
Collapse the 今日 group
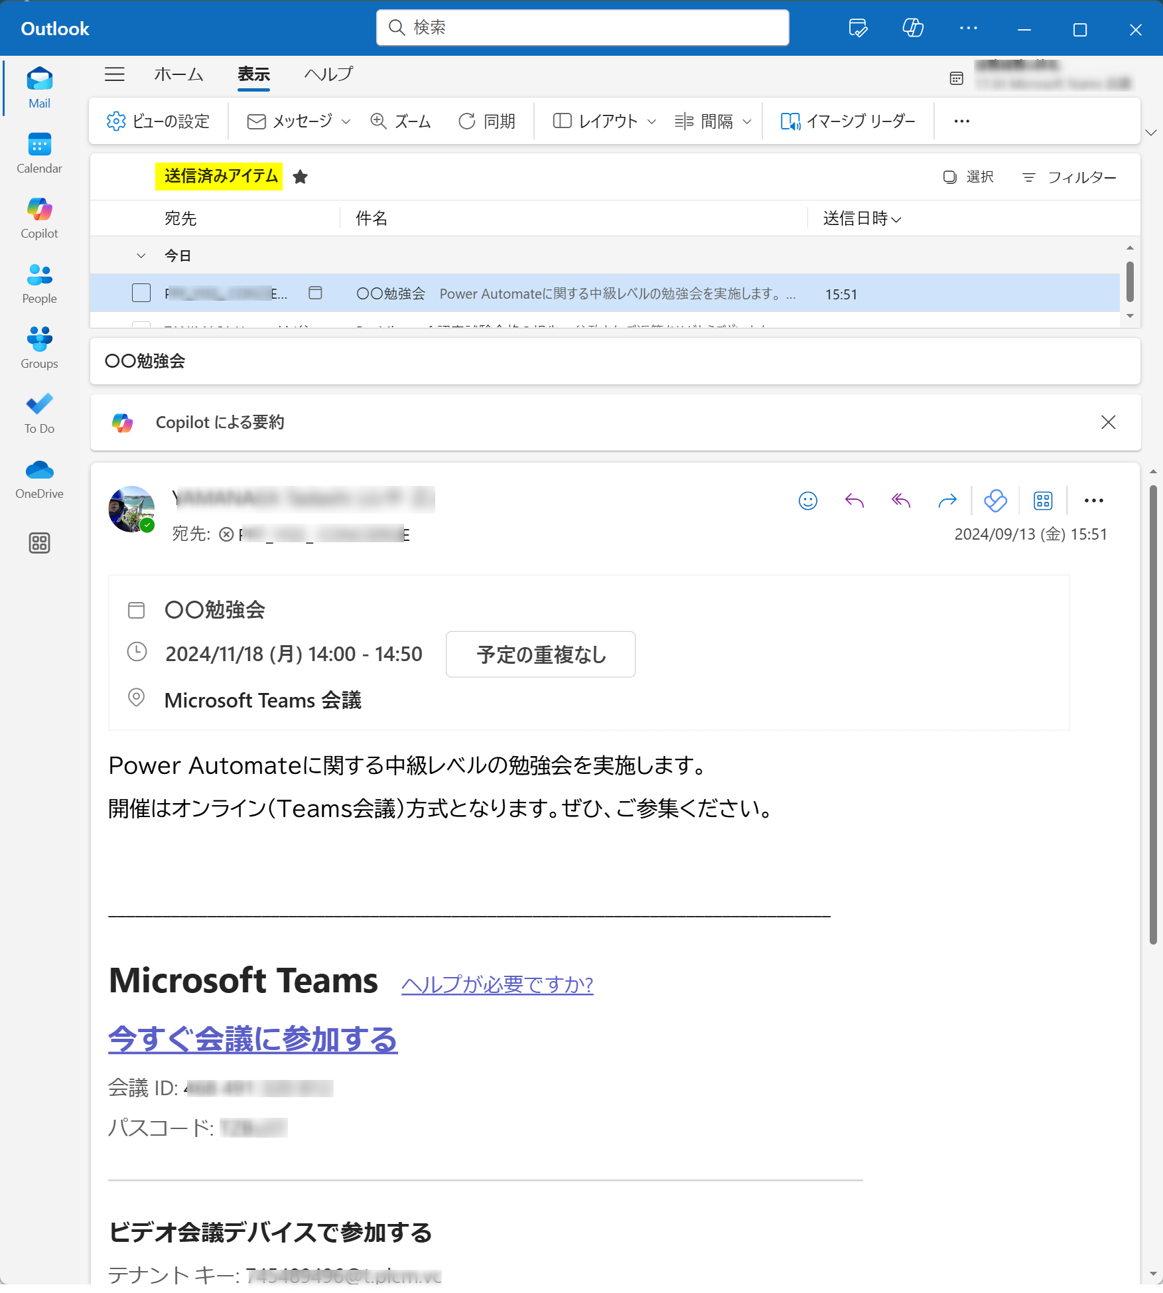[141, 256]
